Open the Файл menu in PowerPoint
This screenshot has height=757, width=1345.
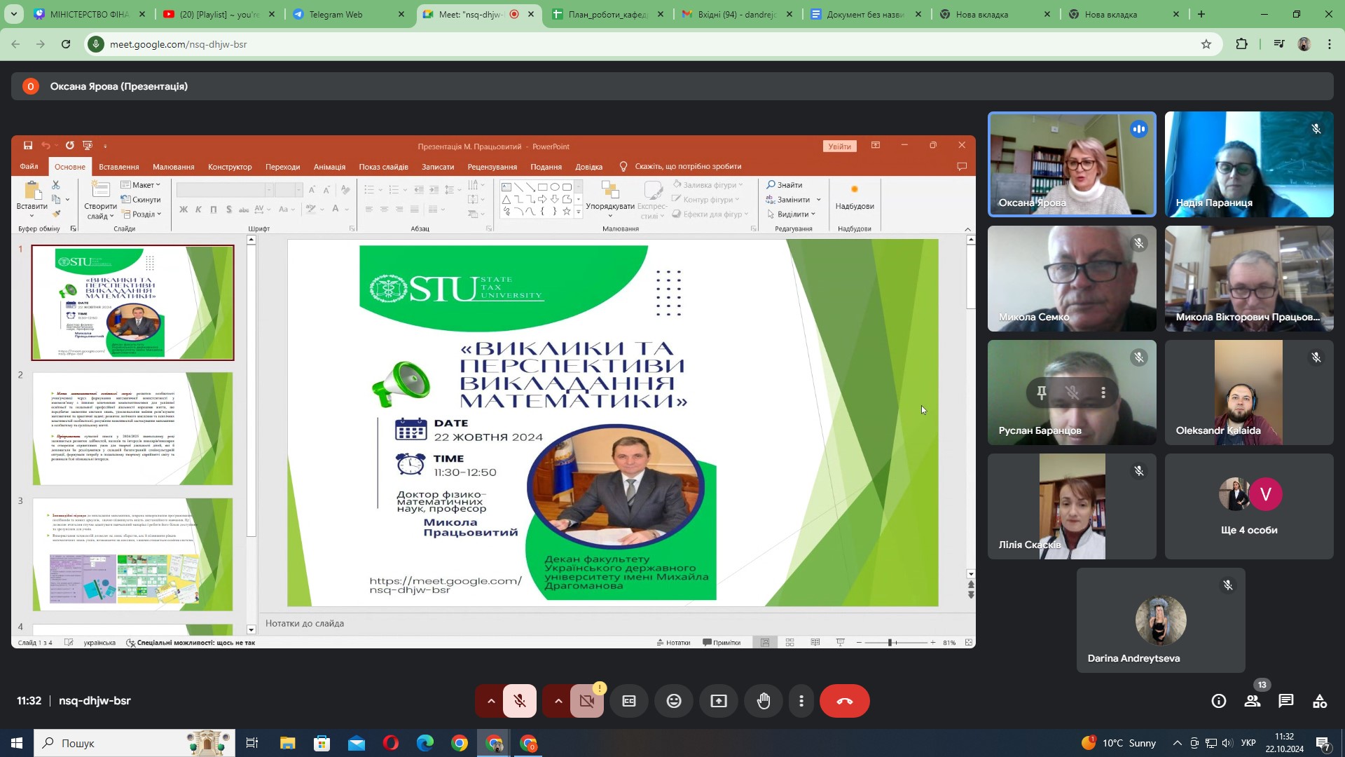coord(29,167)
